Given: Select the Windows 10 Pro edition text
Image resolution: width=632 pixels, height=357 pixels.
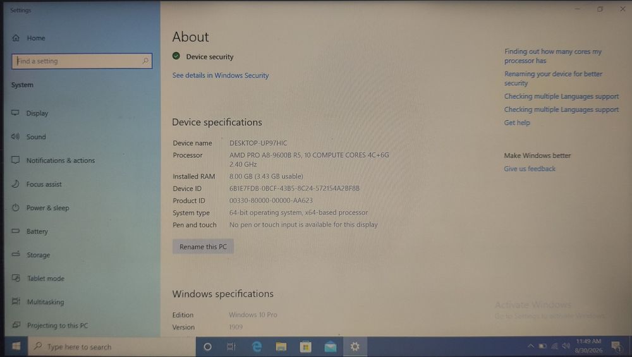Looking at the screenshot, I should pos(253,315).
